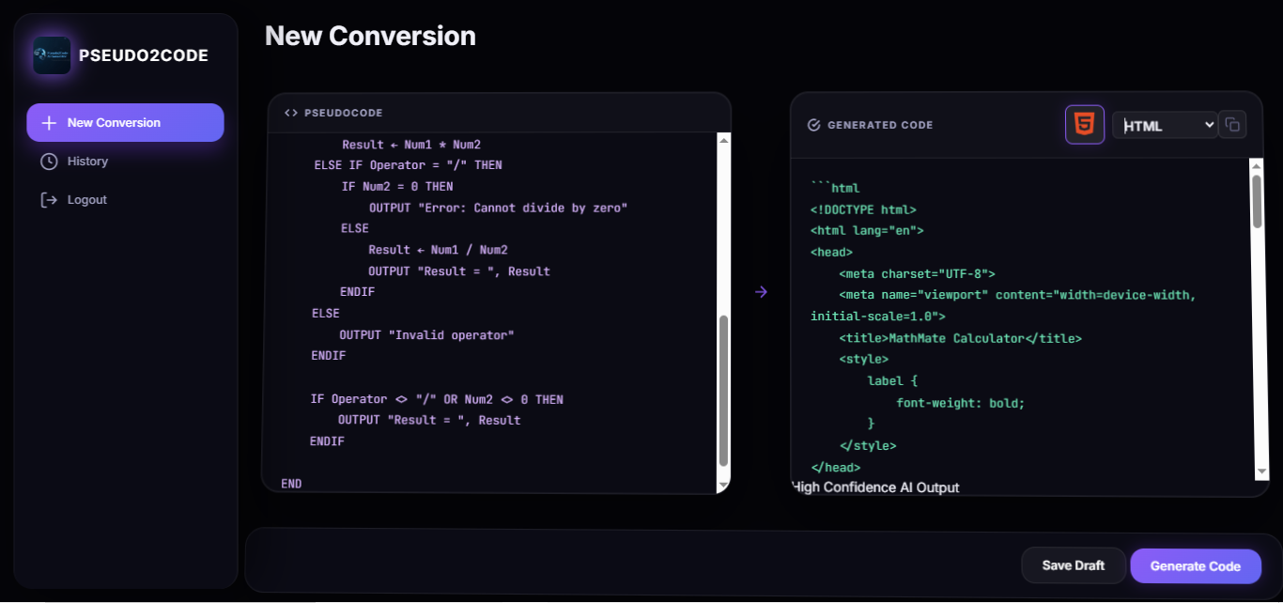
Task: Click the New Conversion page heading
Action: pyautogui.click(x=370, y=36)
